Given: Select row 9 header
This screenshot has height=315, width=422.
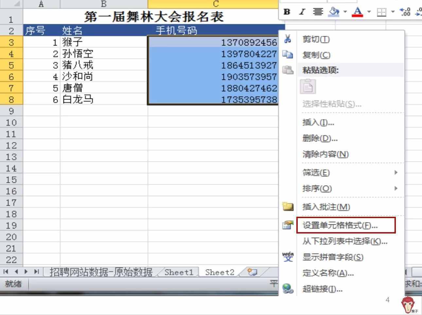Looking at the screenshot, I should 11,111.
